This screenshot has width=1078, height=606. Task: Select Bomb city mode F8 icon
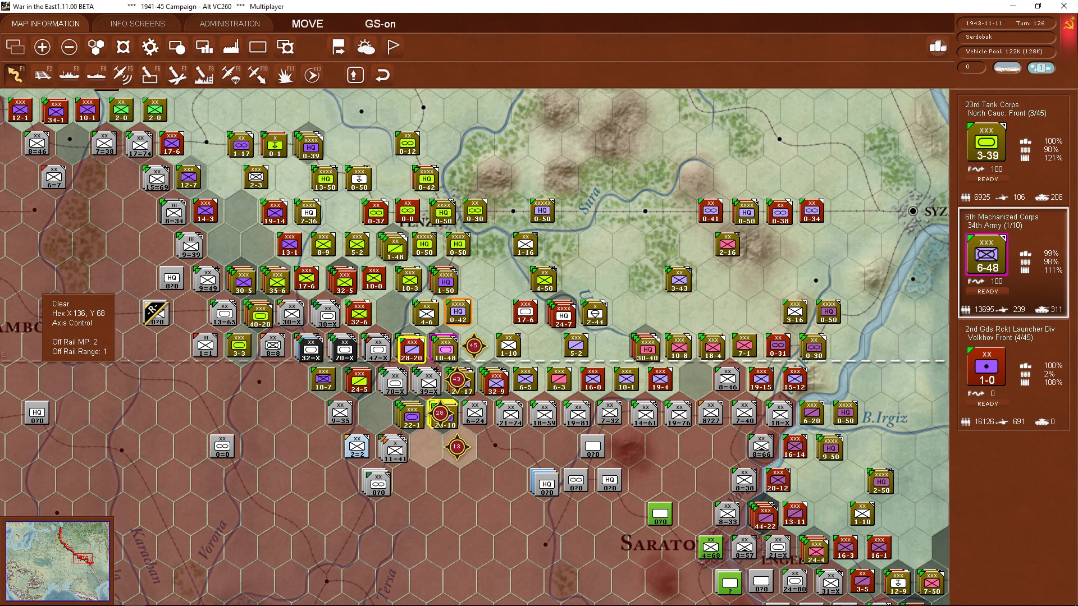click(204, 75)
